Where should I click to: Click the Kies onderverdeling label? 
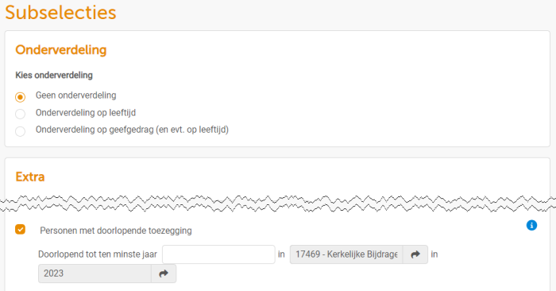click(54, 76)
